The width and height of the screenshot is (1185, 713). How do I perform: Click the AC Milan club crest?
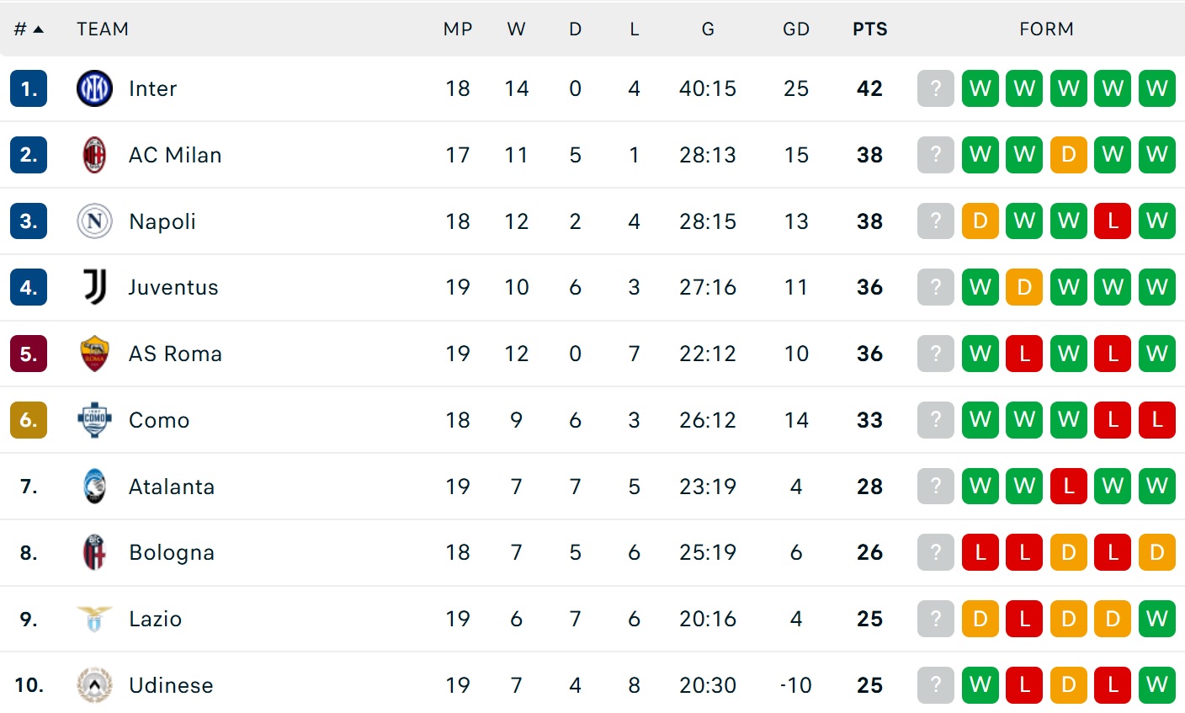94,155
